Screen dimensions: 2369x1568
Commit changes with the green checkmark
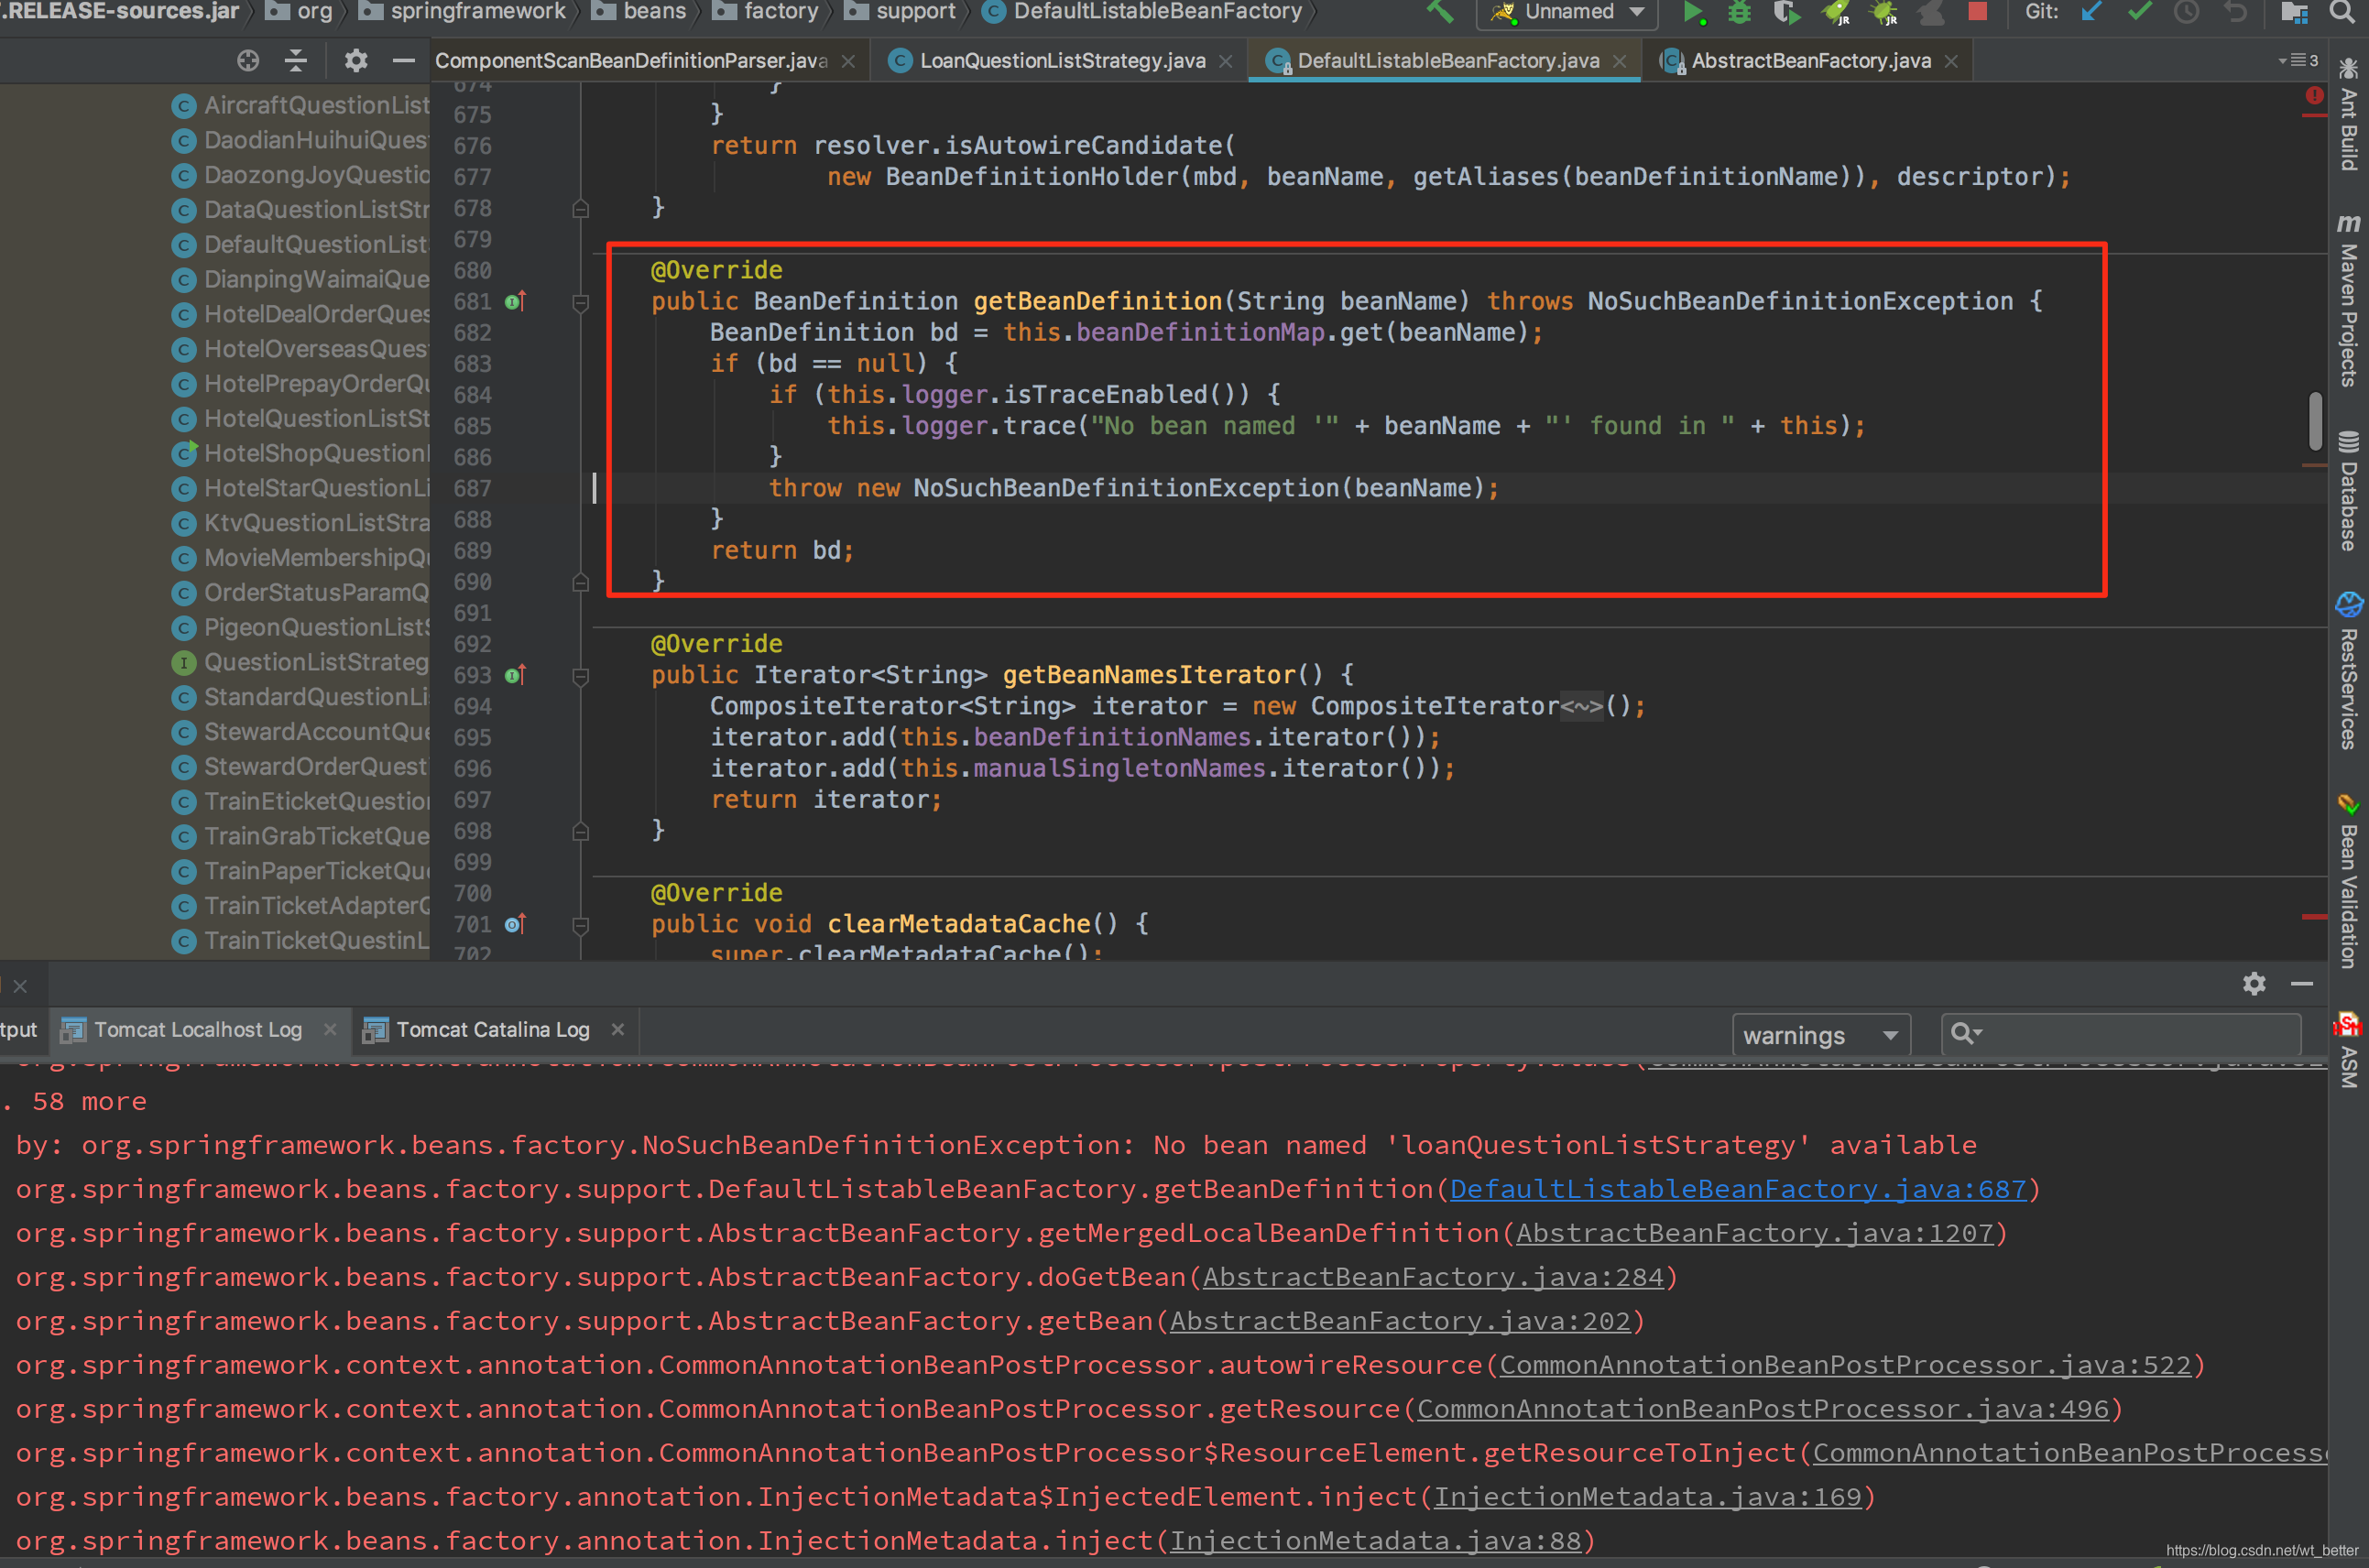point(2139,12)
